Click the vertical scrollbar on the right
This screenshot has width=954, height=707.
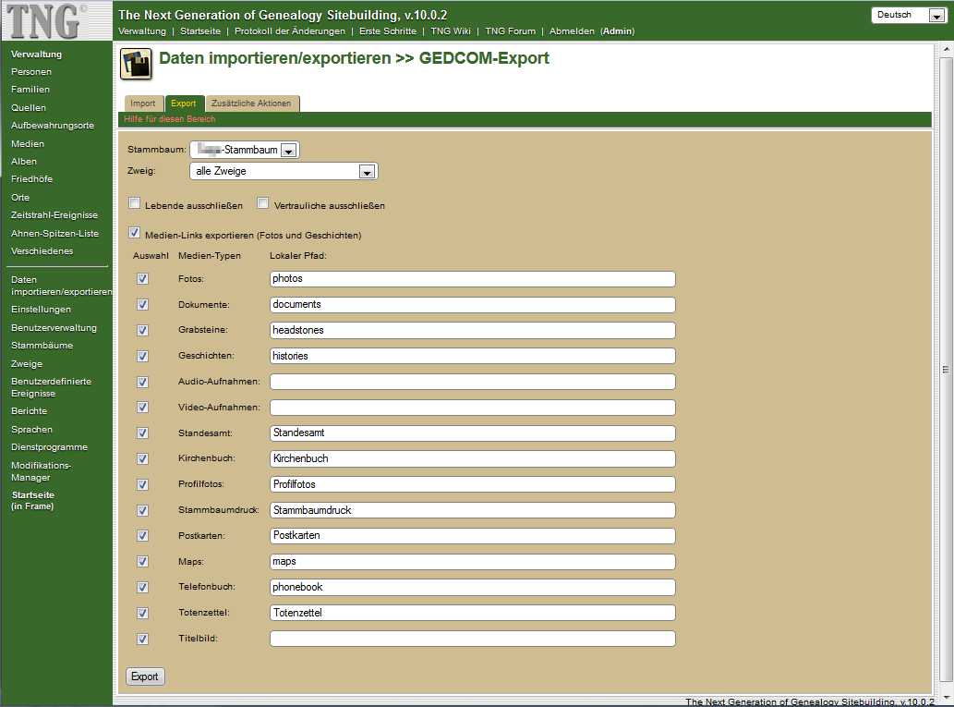[x=945, y=370]
